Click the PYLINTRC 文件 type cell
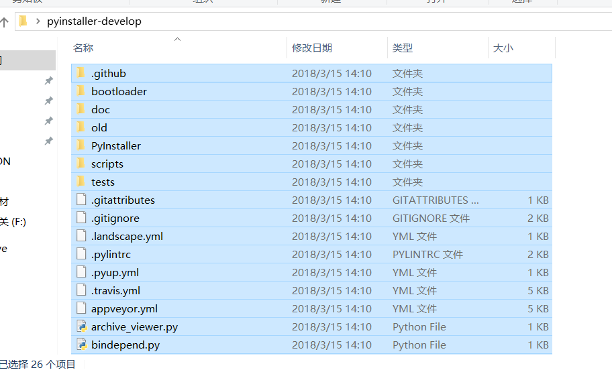 tap(427, 255)
